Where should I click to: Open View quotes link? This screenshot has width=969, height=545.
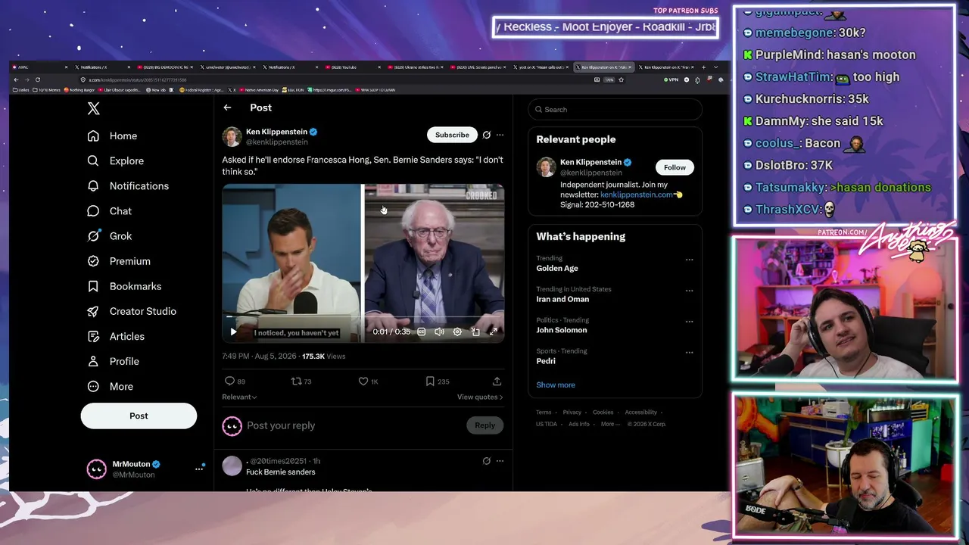click(x=480, y=397)
